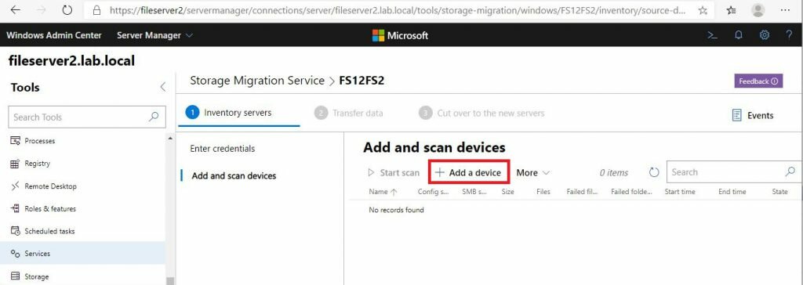Viewport: 803px width, 285px height.
Task: Click the Add a device button
Action: click(x=468, y=173)
